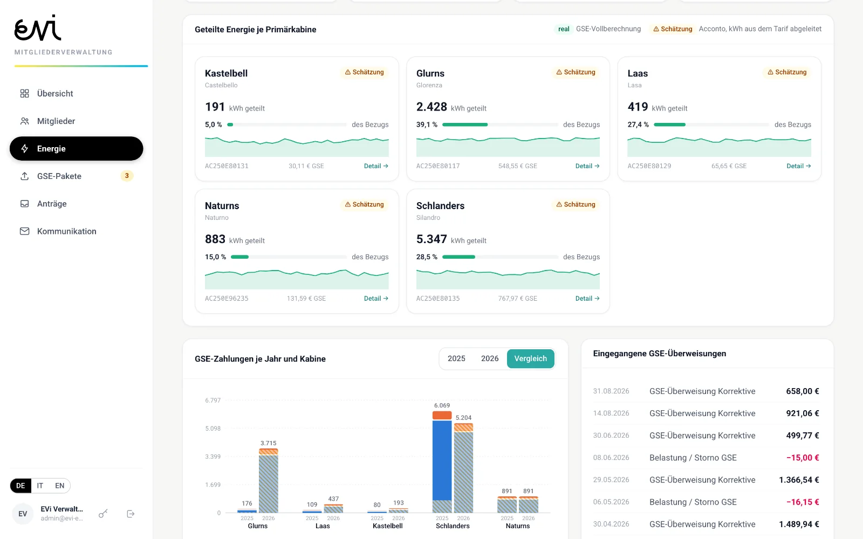This screenshot has height=539, width=863.
Task: Click the Energie lightning bolt icon
Action: pyautogui.click(x=24, y=148)
